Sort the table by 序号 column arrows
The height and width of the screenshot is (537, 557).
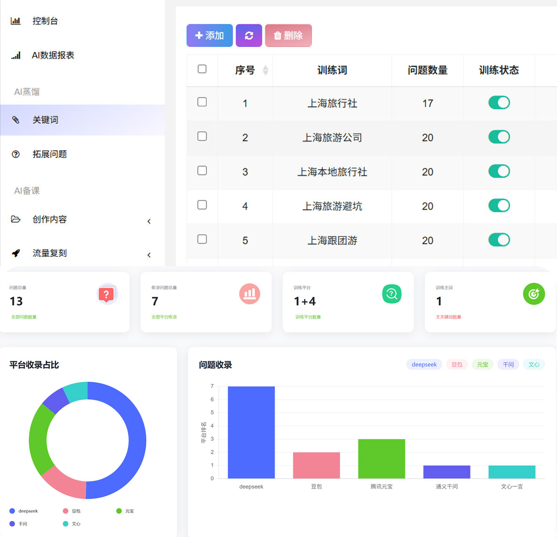pyautogui.click(x=265, y=70)
